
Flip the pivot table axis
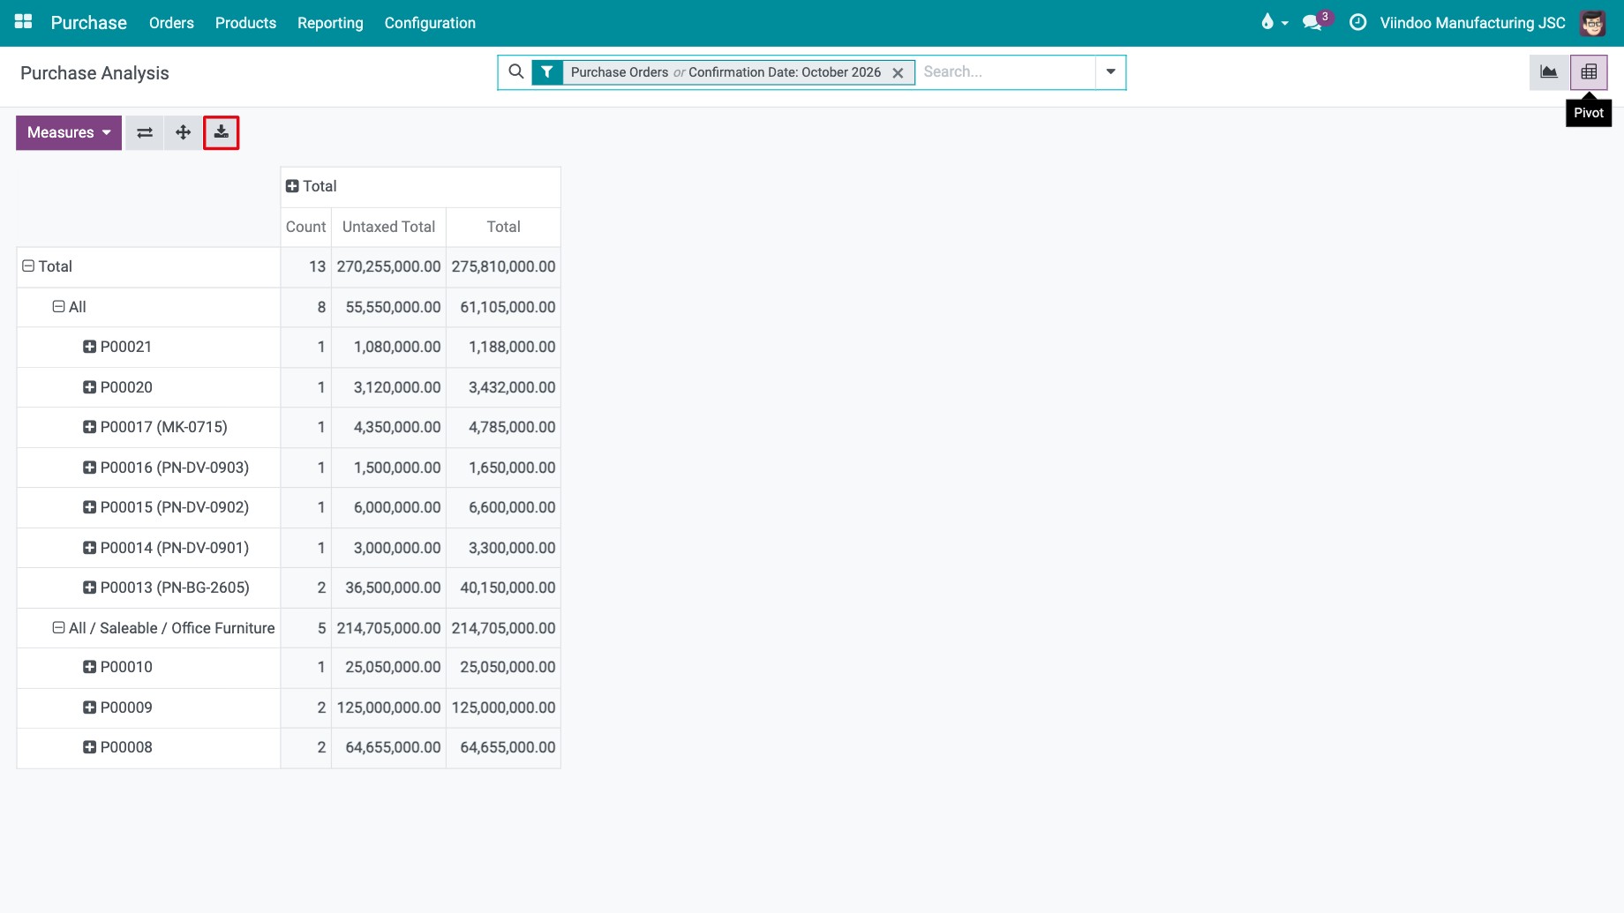pyautogui.click(x=145, y=132)
